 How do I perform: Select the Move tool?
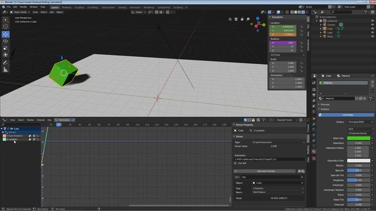click(5, 35)
